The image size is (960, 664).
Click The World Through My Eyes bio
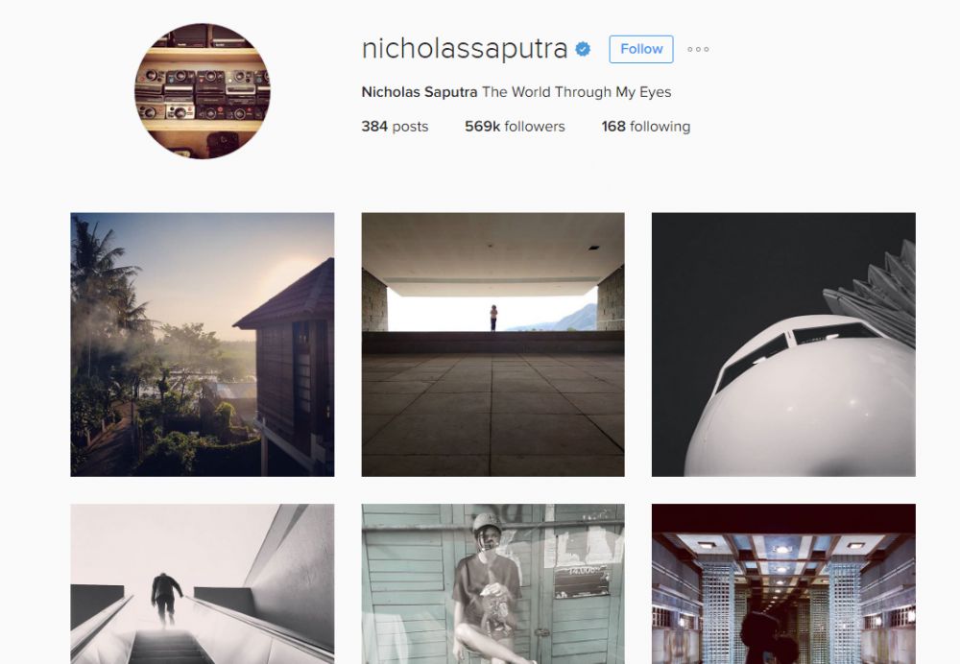576,92
